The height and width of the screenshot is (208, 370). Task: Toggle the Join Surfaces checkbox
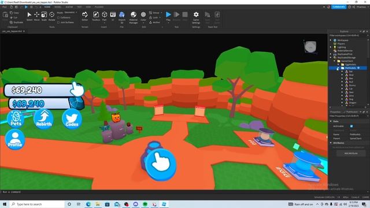click(x=58, y=23)
